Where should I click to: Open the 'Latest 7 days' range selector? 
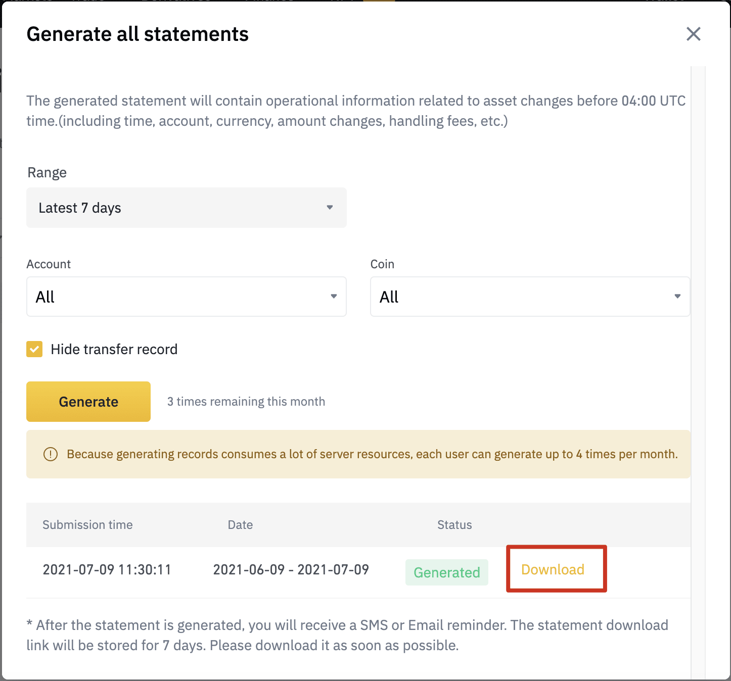(186, 208)
